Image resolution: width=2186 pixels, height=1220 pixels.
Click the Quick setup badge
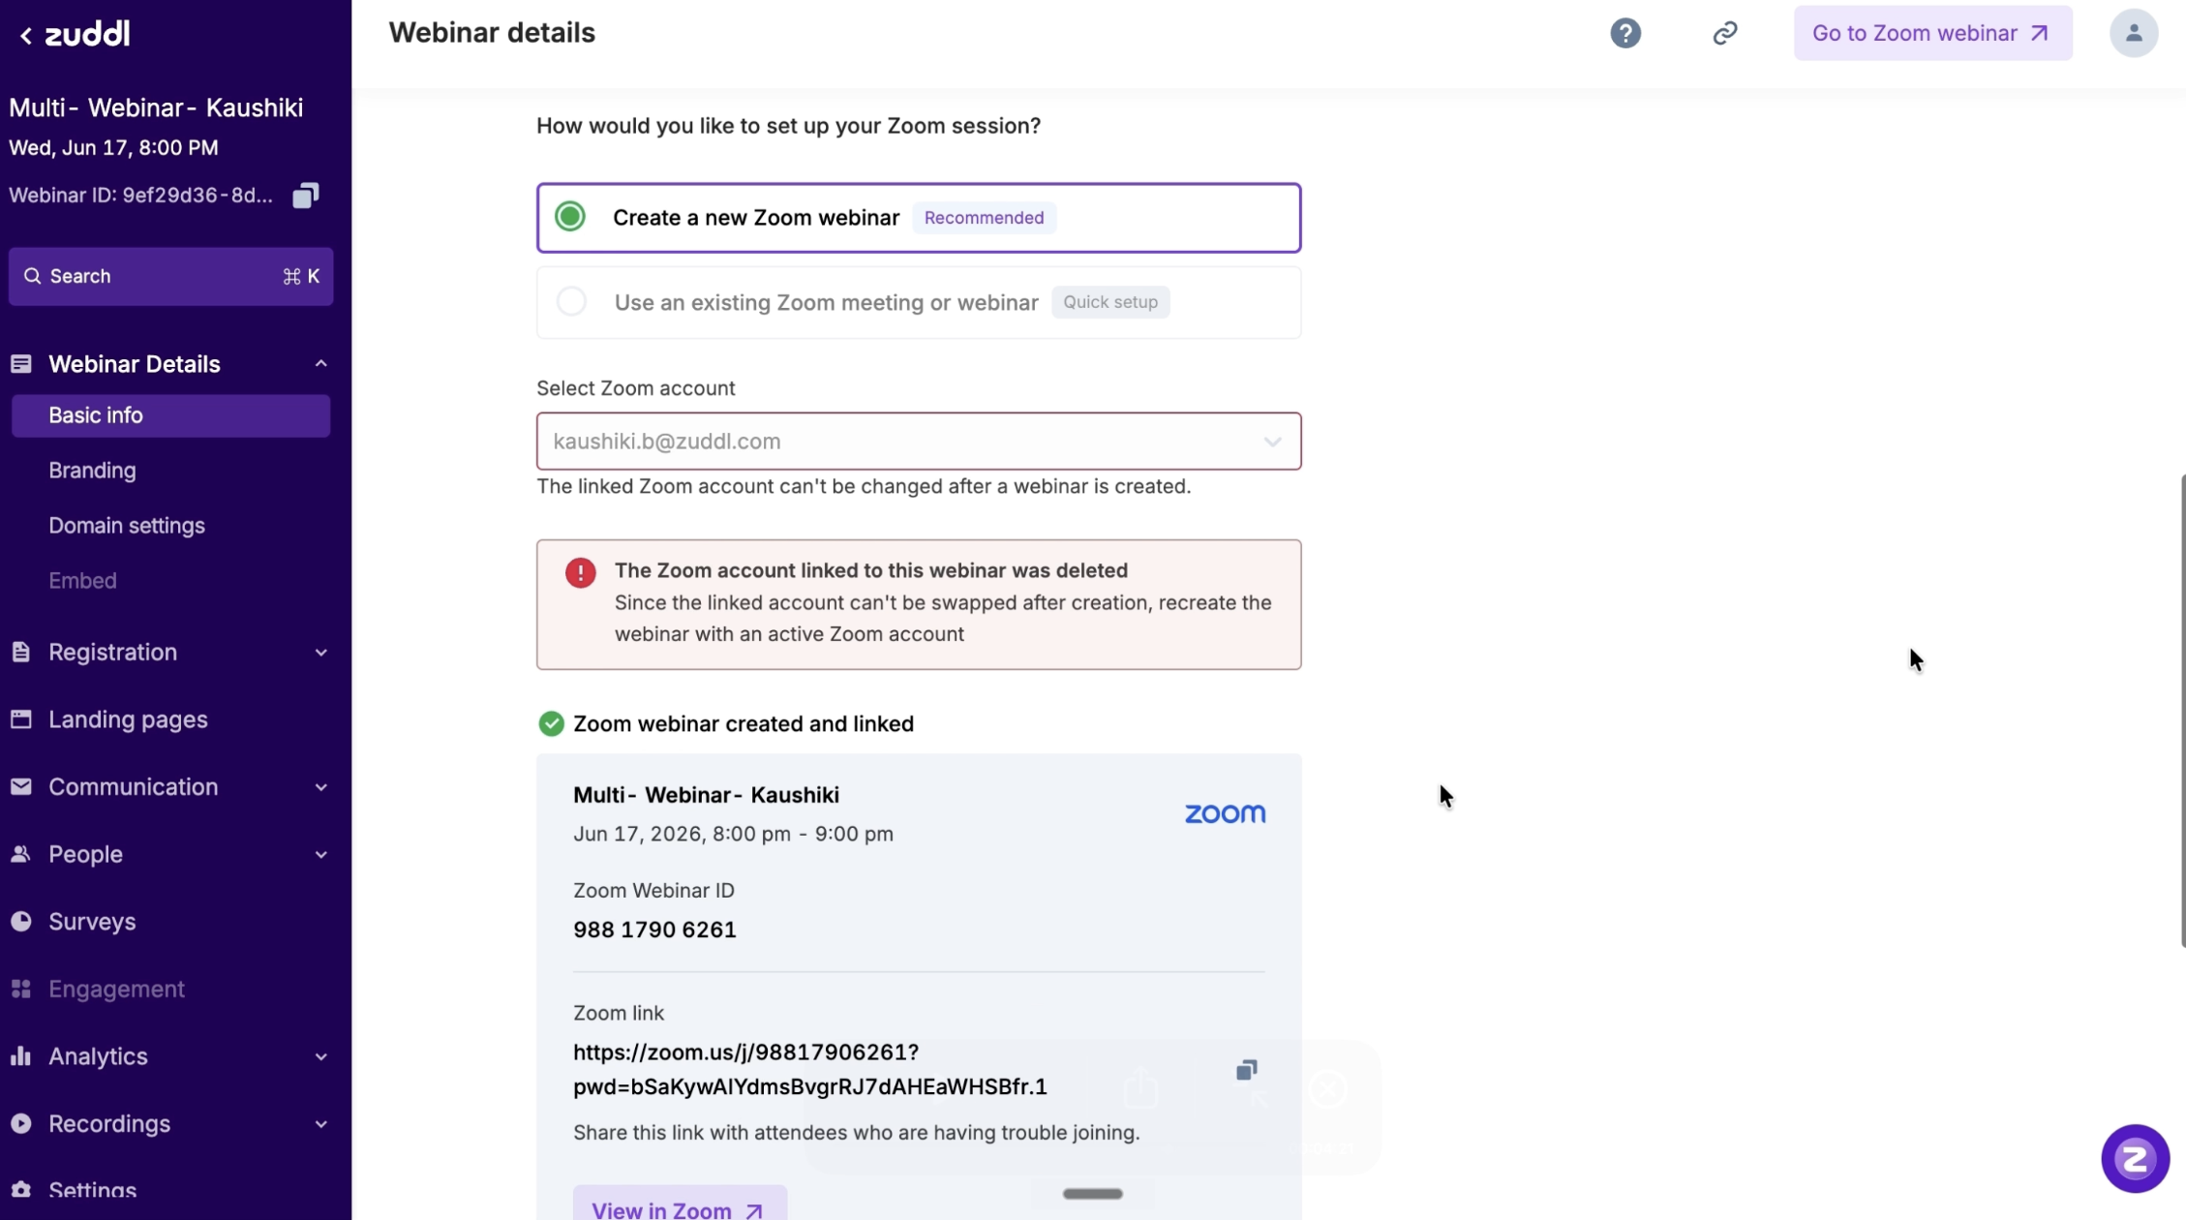(1110, 302)
